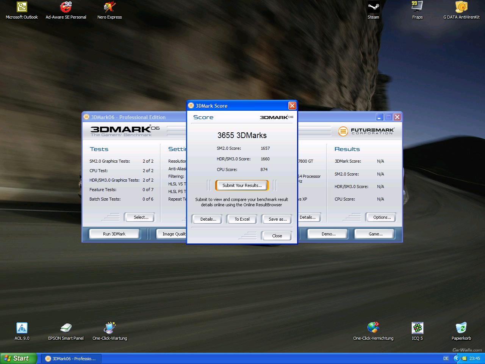Click taskbar clock showing 23:45
The height and width of the screenshot is (364, 485).
[474, 358]
